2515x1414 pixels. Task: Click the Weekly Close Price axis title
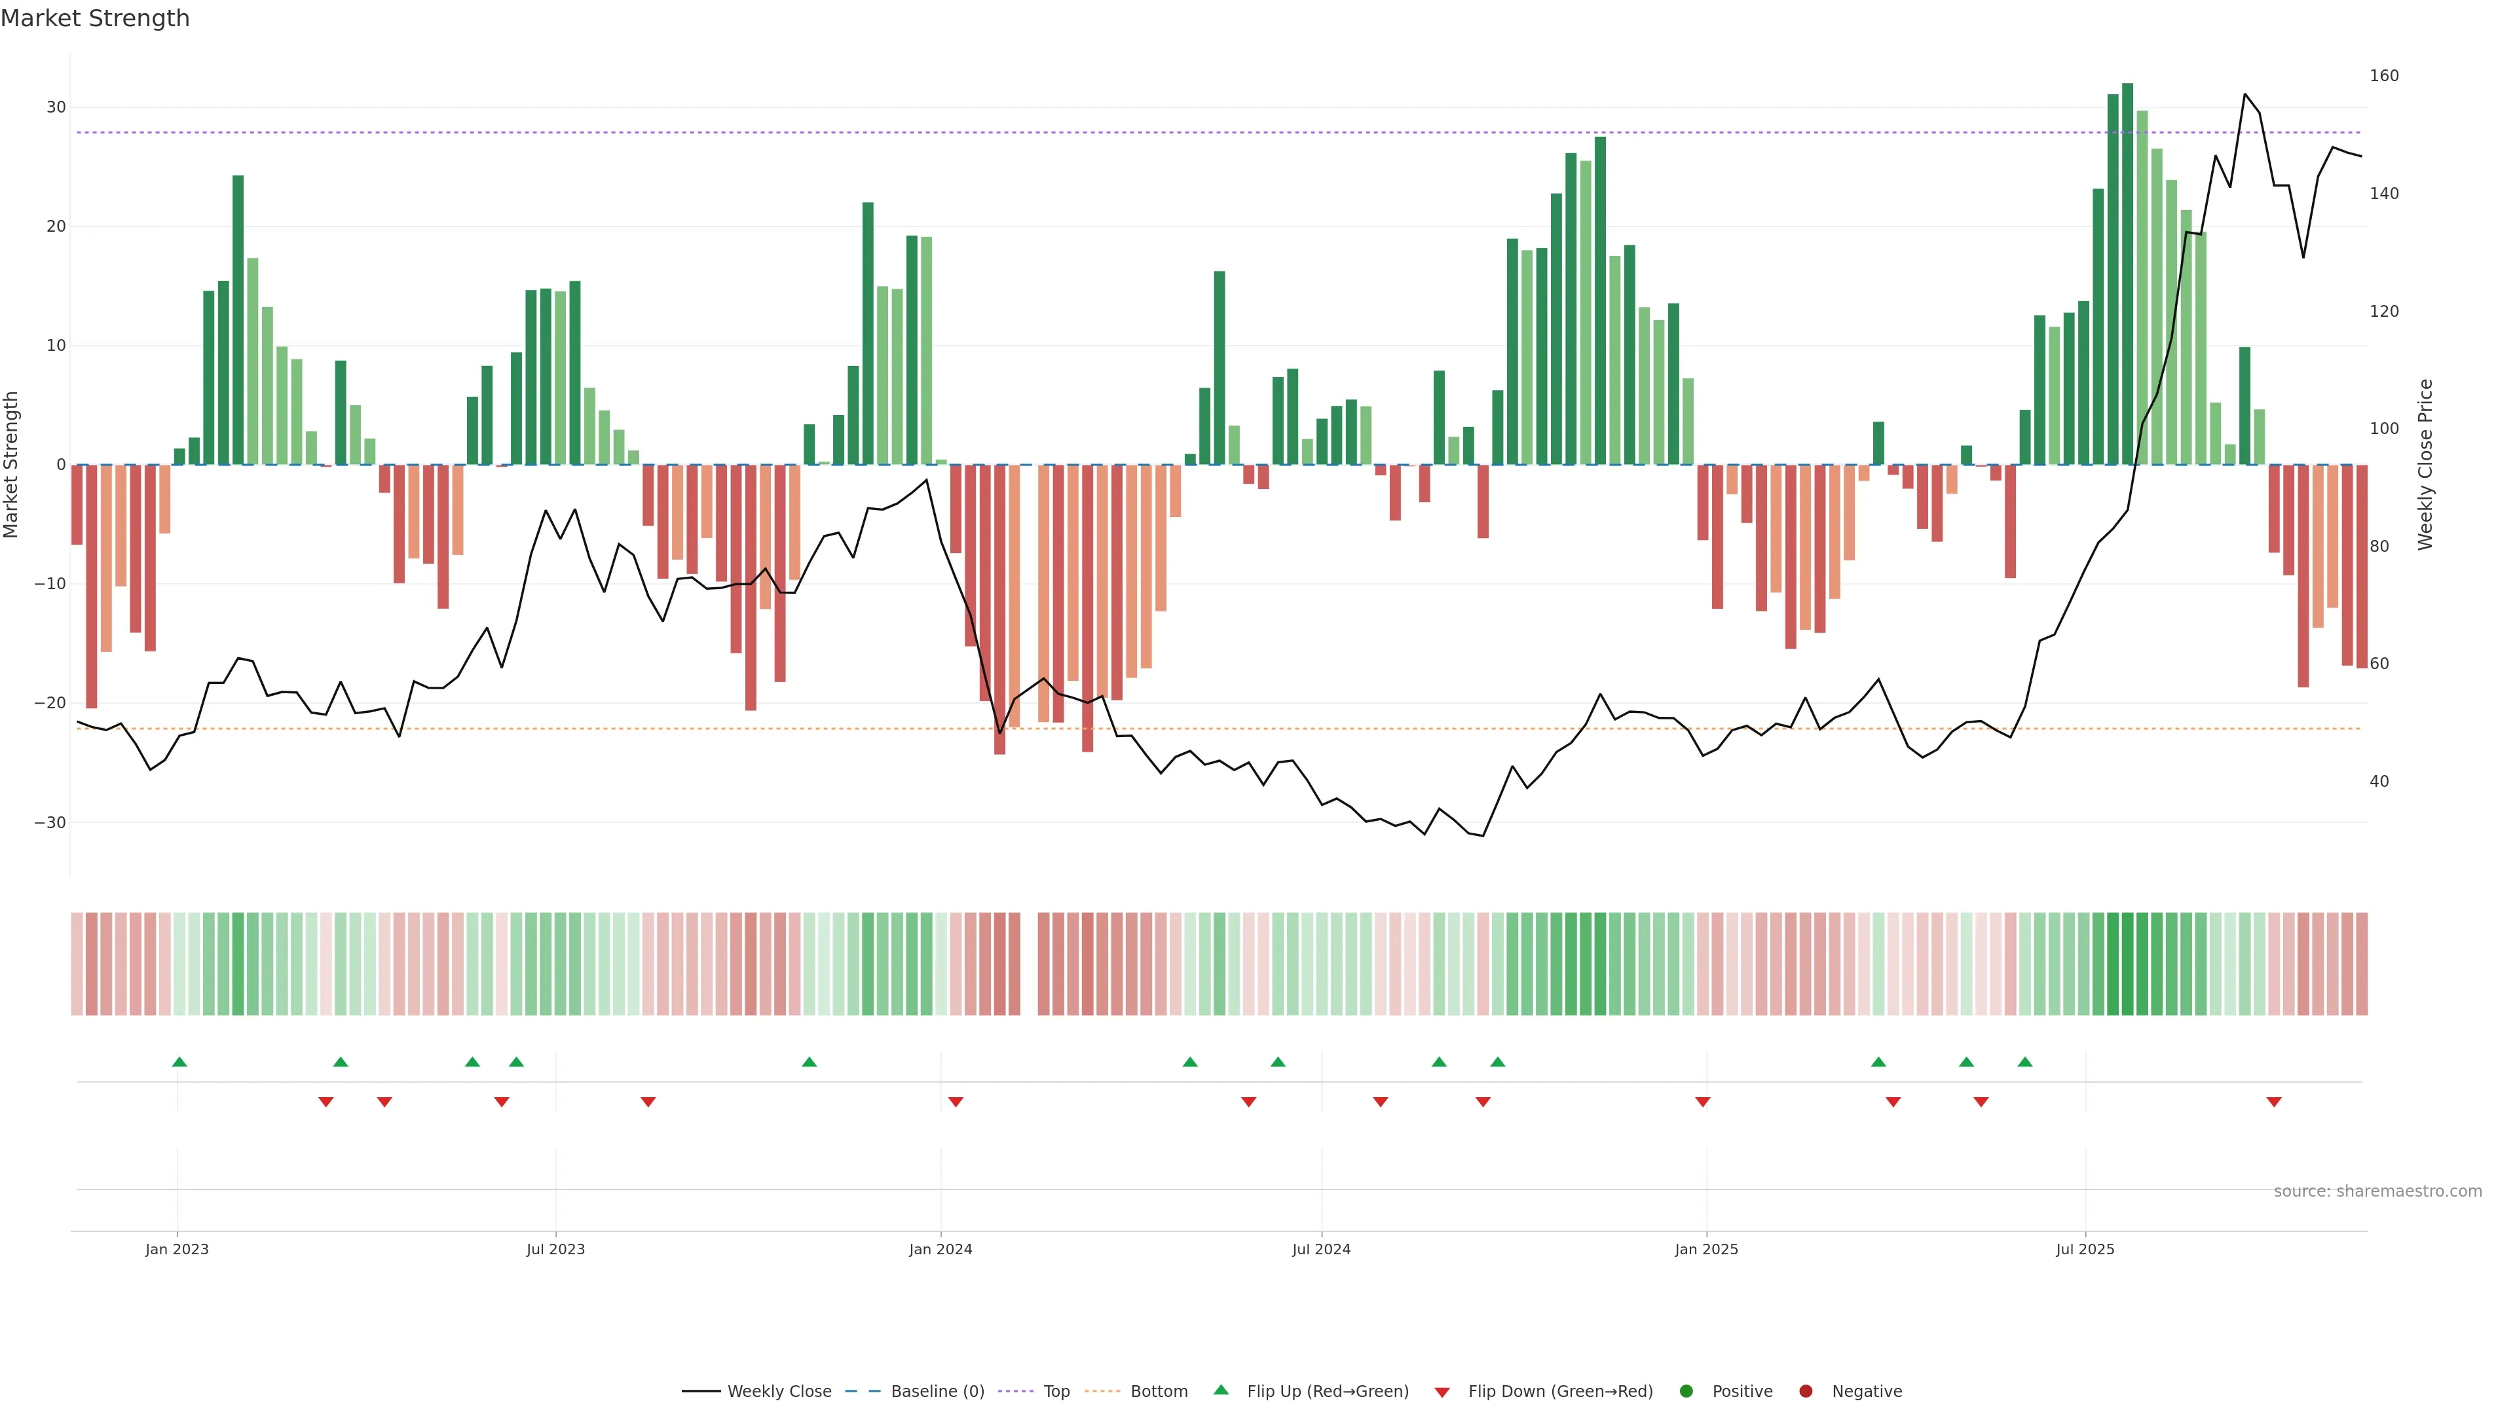[2425, 465]
